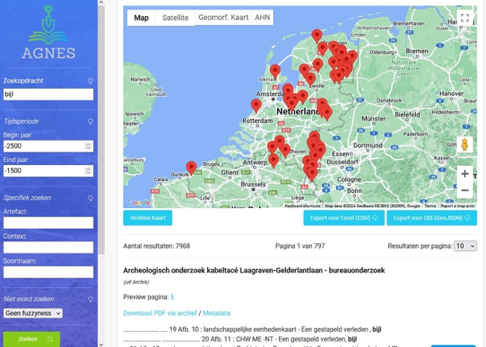Screen dimensions: 486x347
Task: Focus the Soortnaam input field
Action: (x=49, y=272)
